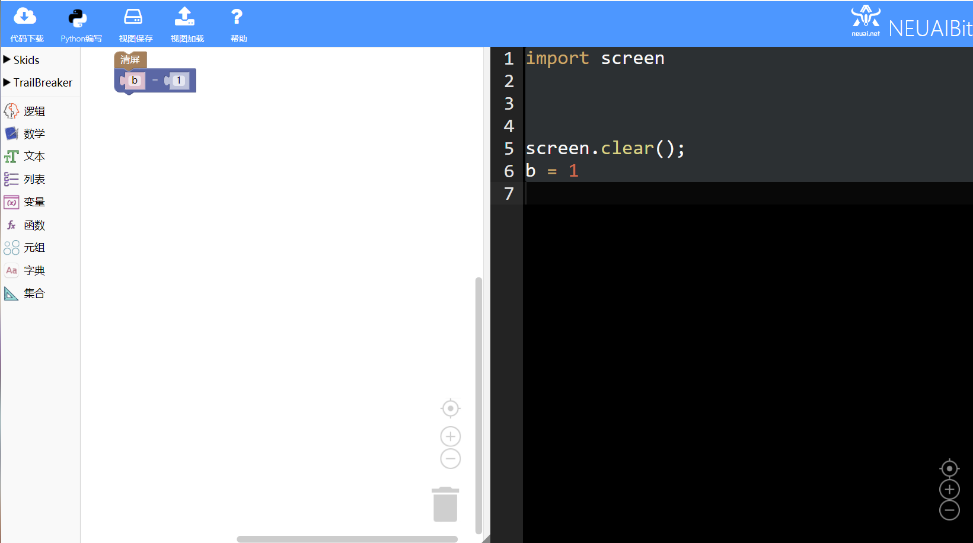Click the 视图保存 drive icon
973x543 pixels.
(133, 17)
